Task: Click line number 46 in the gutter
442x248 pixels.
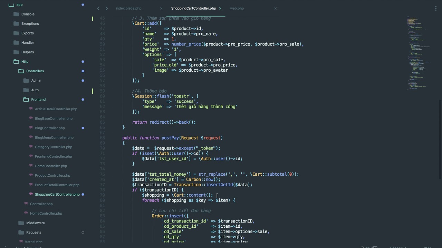Action: [x=102, y=23]
